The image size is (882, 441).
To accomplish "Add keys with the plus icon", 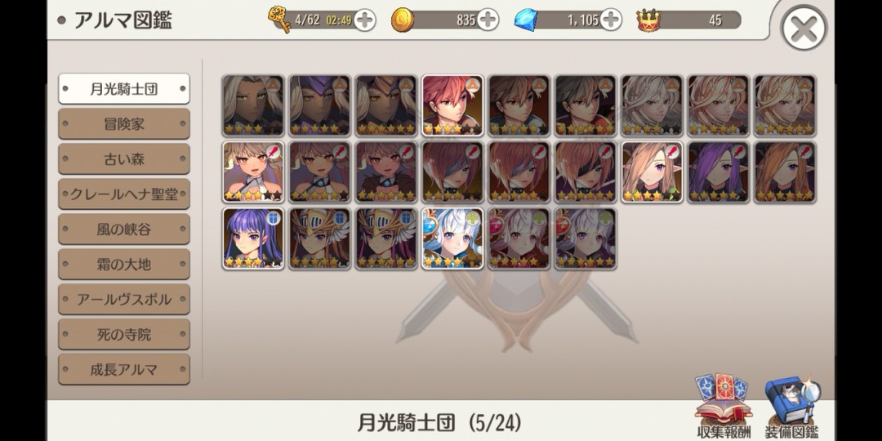I will [364, 20].
